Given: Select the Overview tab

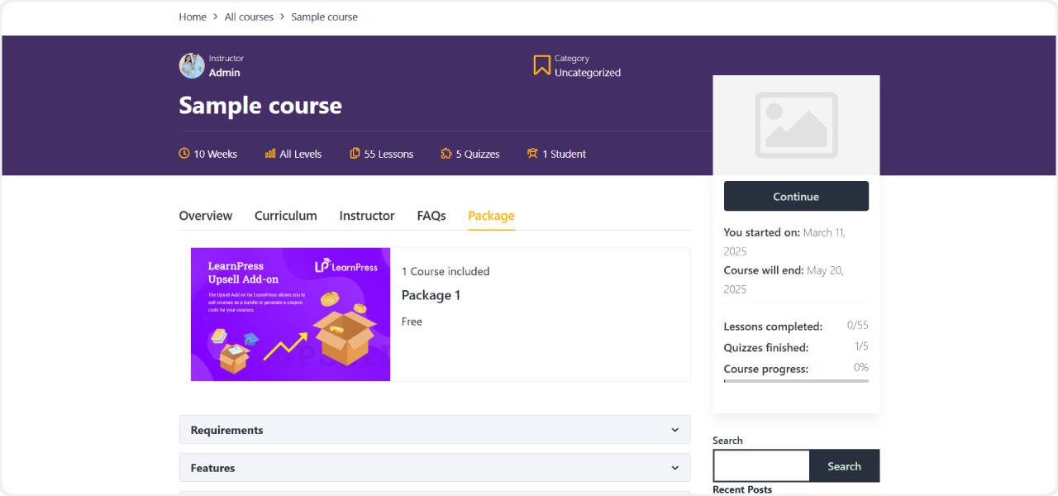Looking at the screenshot, I should [x=205, y=216].
